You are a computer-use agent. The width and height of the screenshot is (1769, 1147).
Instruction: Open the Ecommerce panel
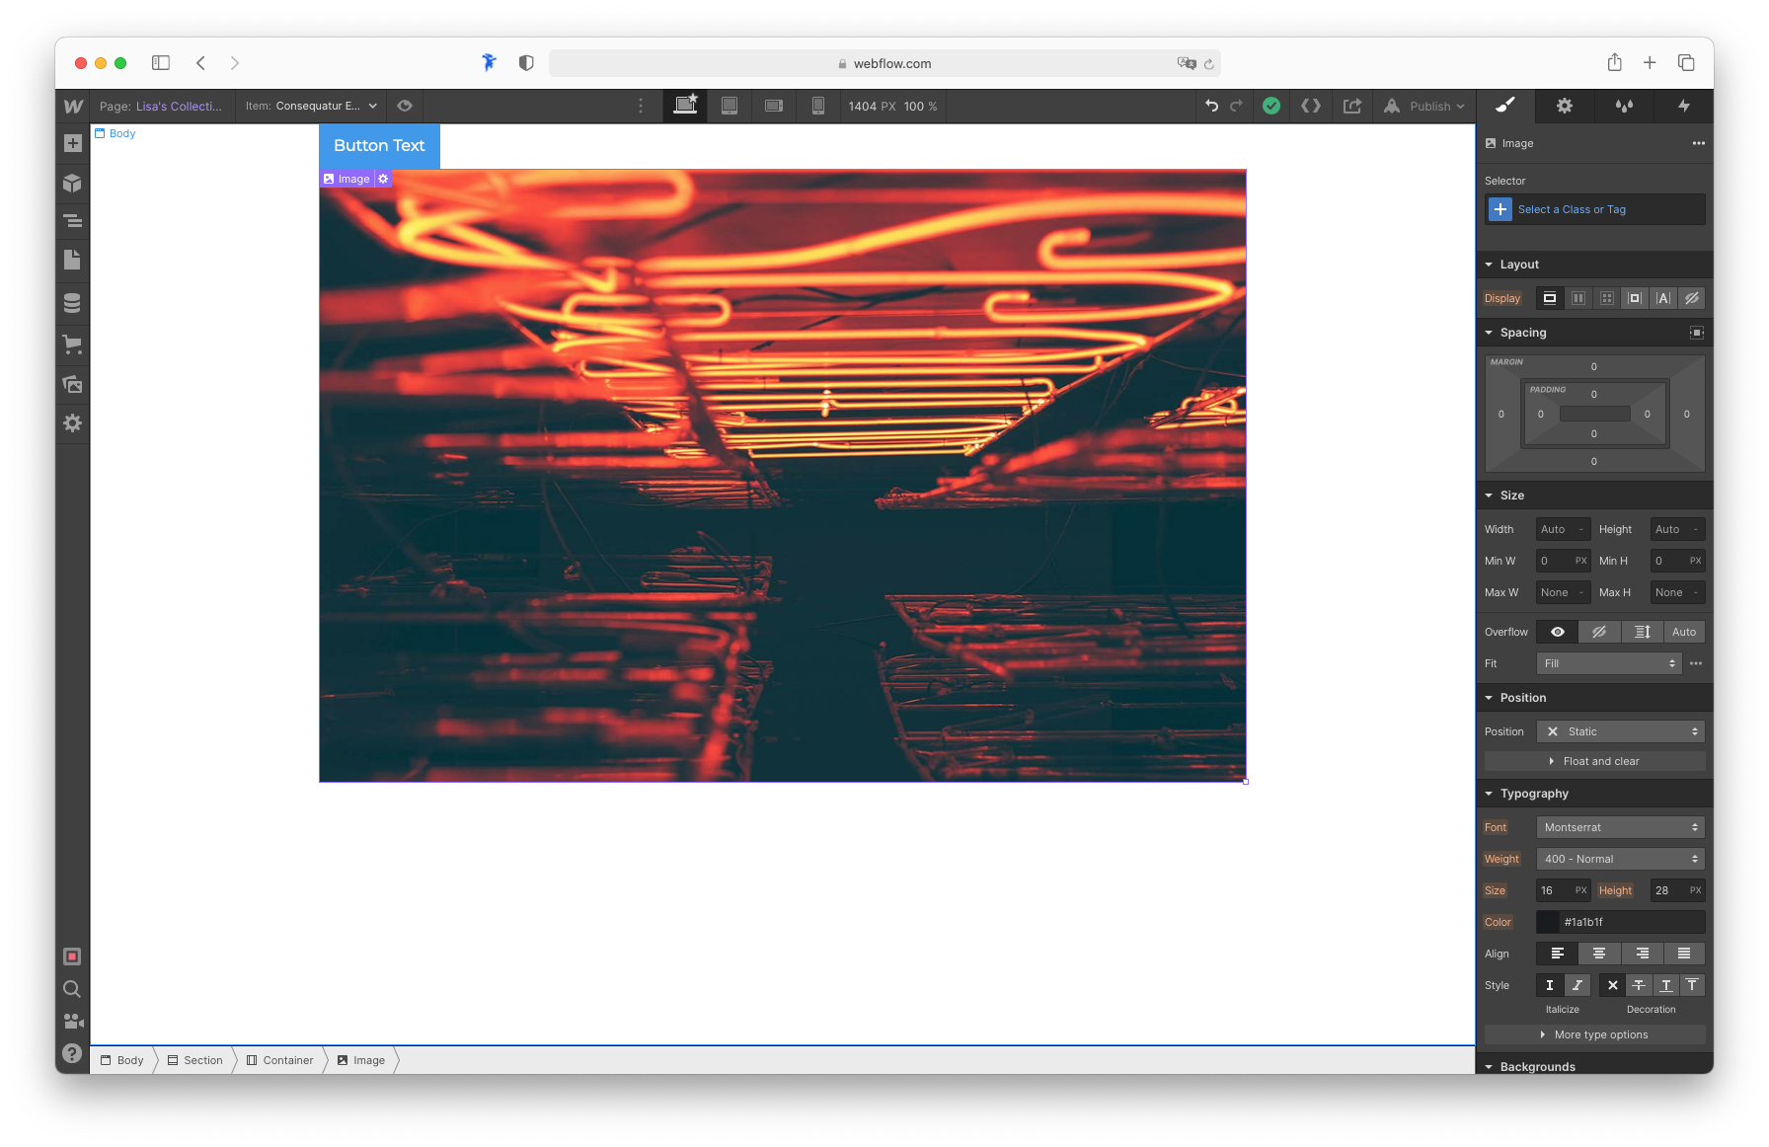click(72, 344)
